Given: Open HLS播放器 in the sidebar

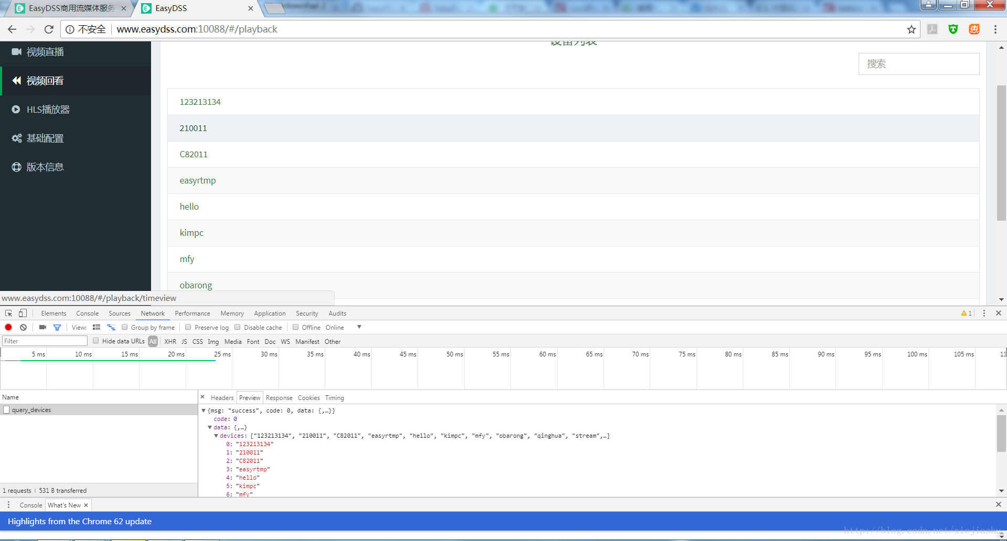Looking at the screenshot, I should click(x=76, y=110).
